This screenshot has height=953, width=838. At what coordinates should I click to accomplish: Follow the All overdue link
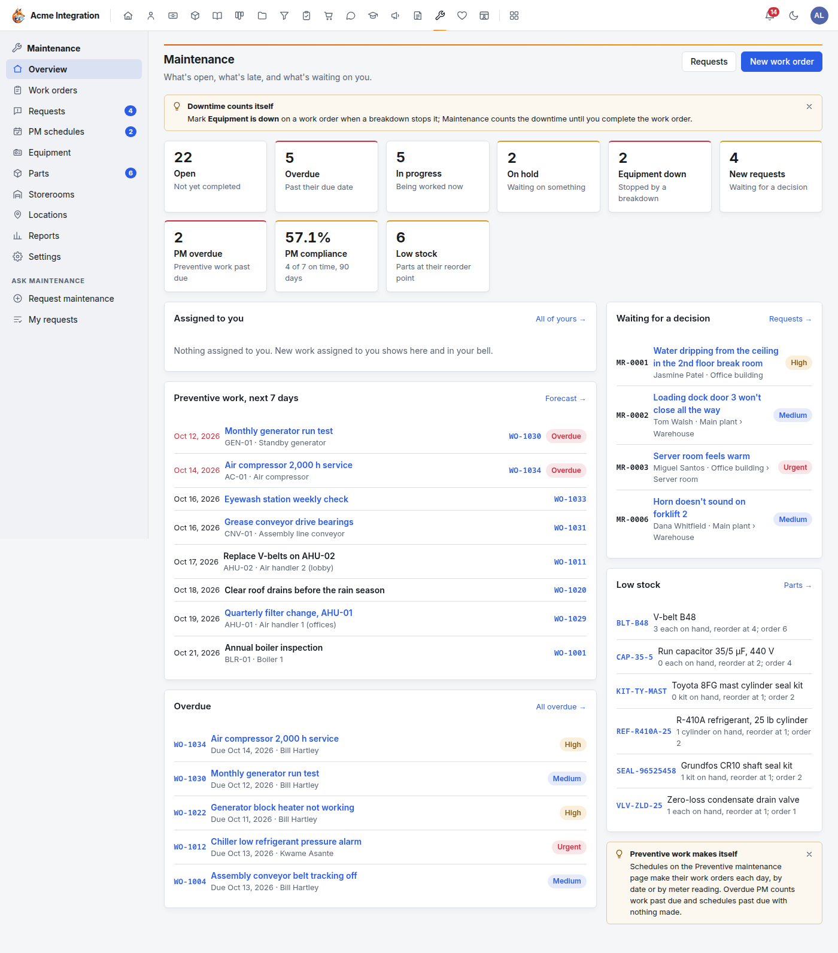point(561,707)
